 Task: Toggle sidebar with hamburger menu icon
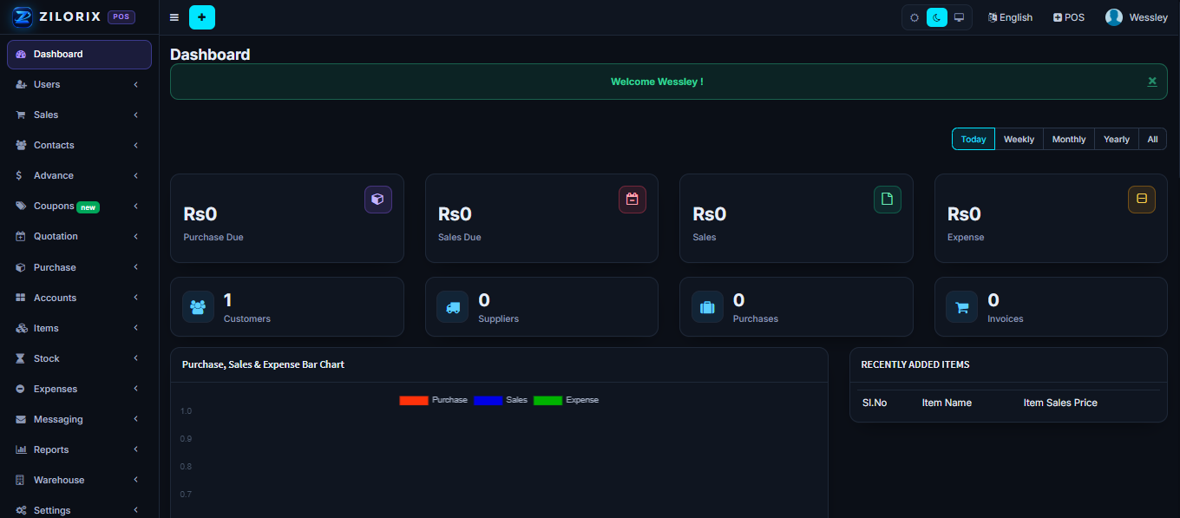click(174, 17)
